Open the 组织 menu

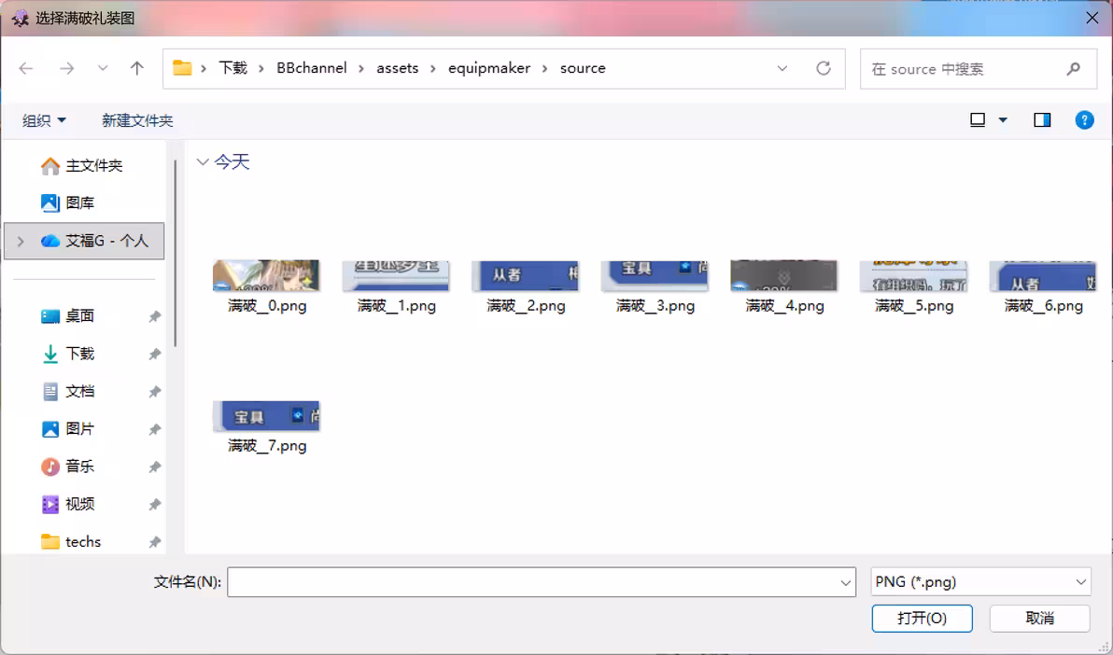coord(44,120)
